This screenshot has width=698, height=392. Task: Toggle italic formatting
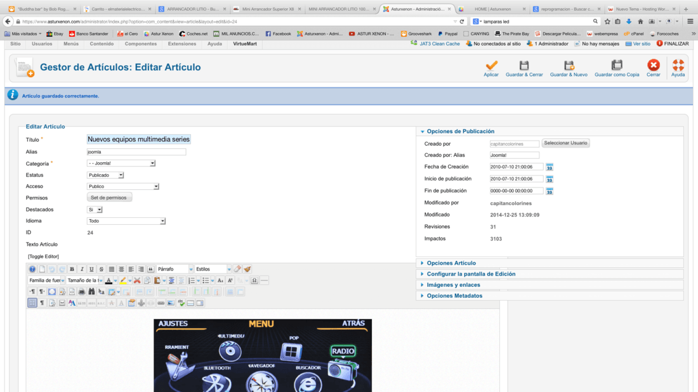81,269
